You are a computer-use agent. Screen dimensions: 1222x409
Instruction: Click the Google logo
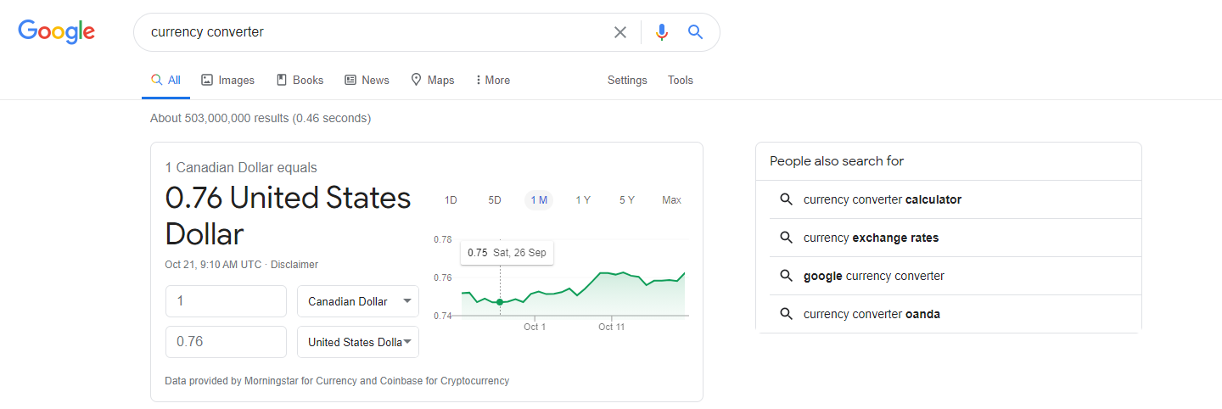(57, 32)
